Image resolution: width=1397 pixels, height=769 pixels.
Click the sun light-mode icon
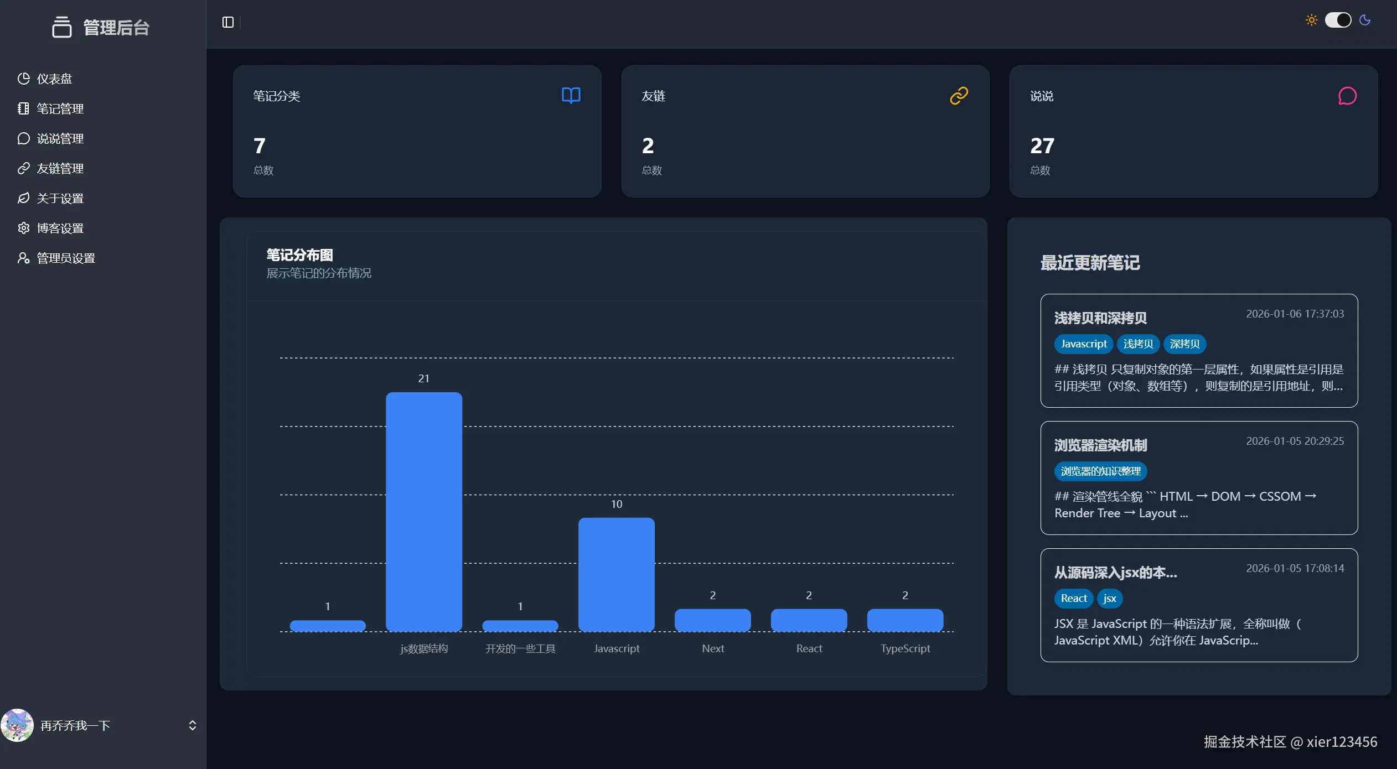(1311, 20)
